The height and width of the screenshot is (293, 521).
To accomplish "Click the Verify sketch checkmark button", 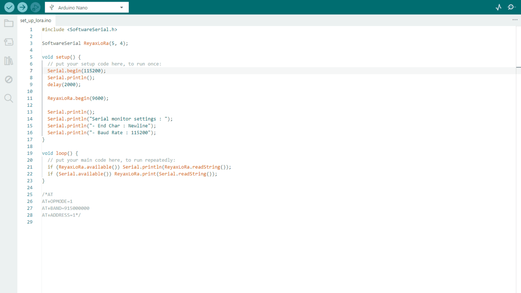I will 9,7.
